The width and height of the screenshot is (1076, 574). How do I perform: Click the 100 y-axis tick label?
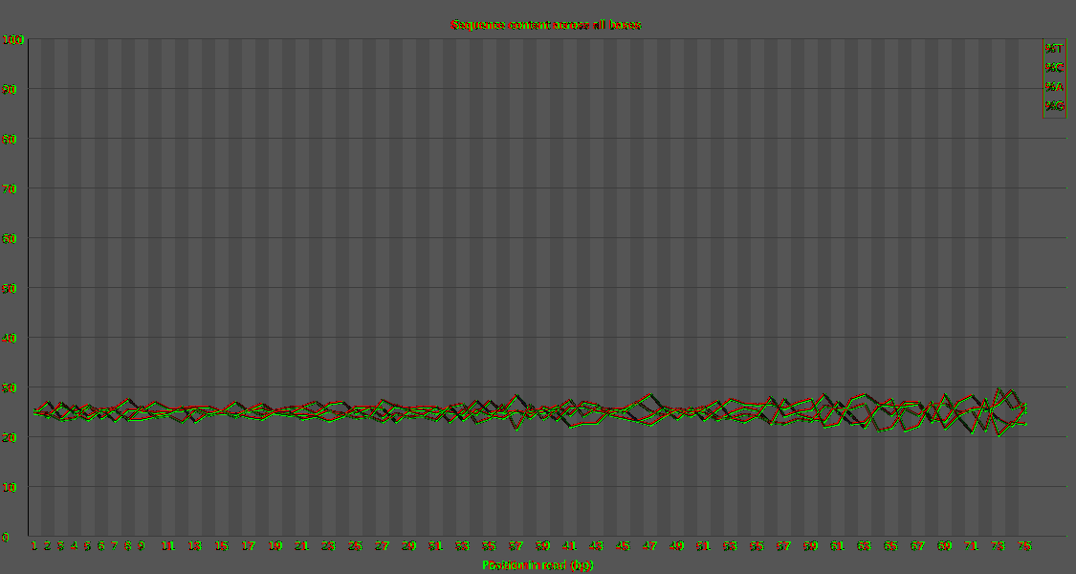pyautogui.click(x=13, y=40)
